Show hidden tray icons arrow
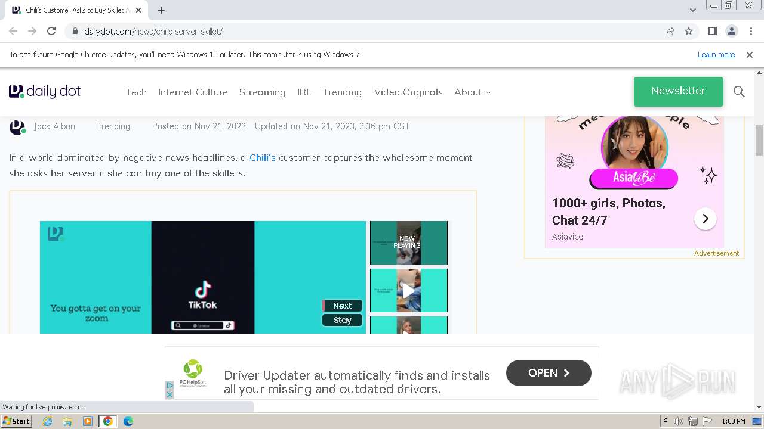This screenshot has width=764, height=429. coord(666,421)
